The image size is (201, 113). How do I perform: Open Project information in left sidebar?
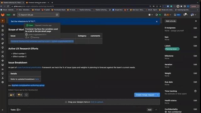pos(3,26)
